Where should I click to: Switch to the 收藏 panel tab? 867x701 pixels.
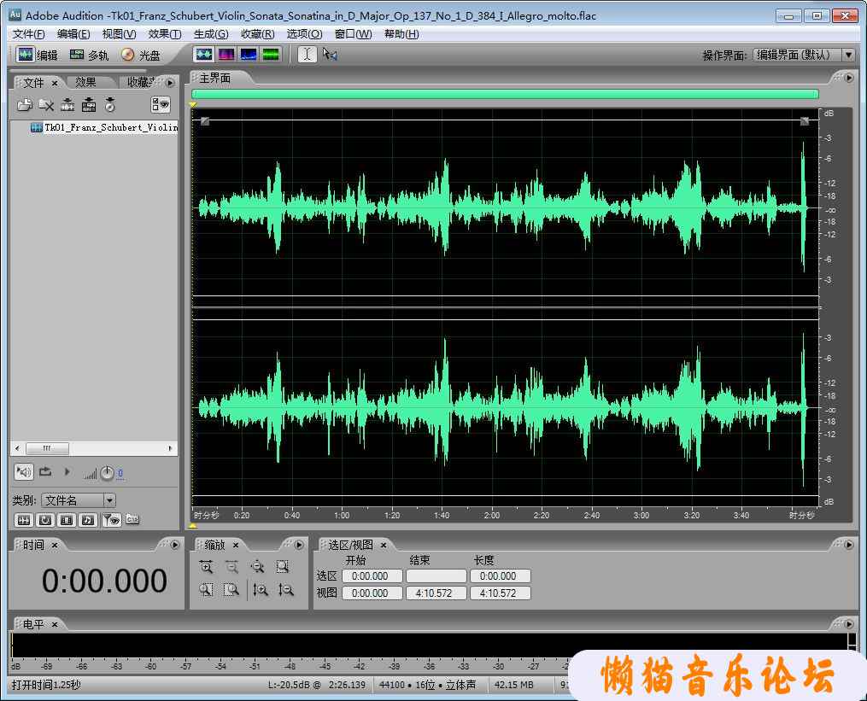click(x=141, y=82)
